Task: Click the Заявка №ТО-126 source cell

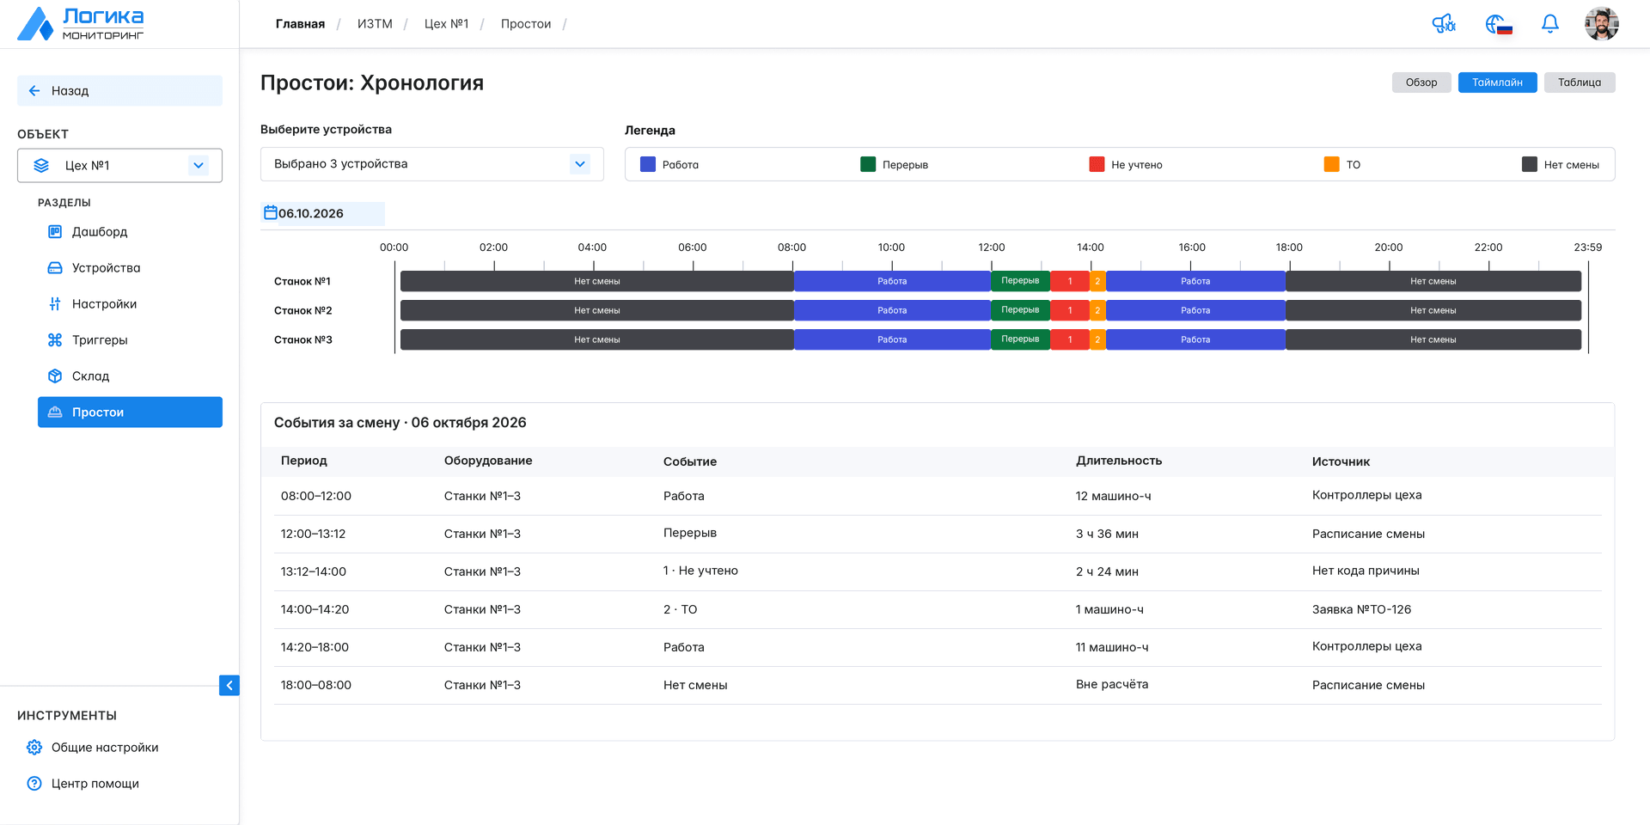Action: 1361,609
